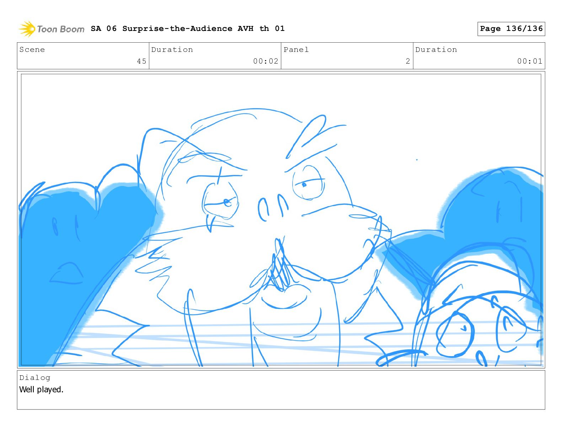Click the 'Dialog' label
Image resolution: width=563 pixels, height=435 pixels.
(35, 377)
